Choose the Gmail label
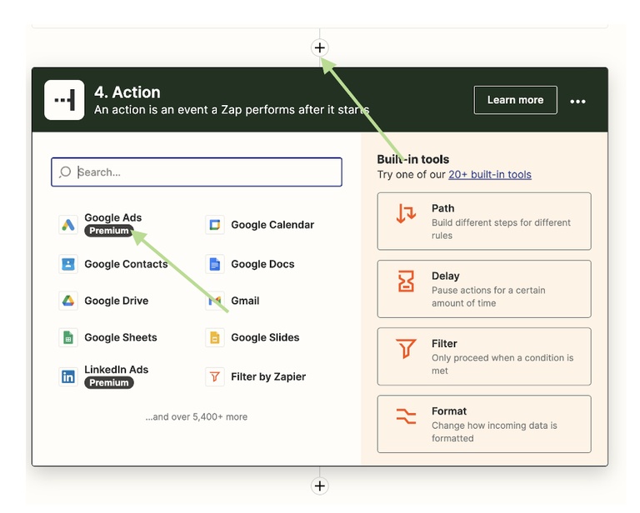Image resolution: width=640 pixels, height=513 pixels. [245, 301]
